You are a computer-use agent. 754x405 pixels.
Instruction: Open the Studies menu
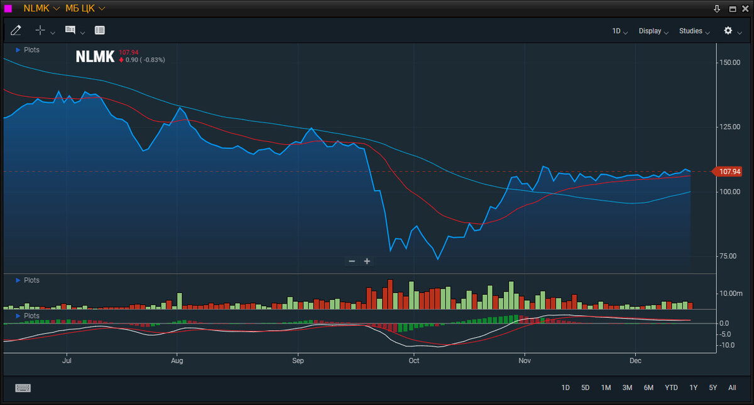pyautogui.click(x=694, y=31)
